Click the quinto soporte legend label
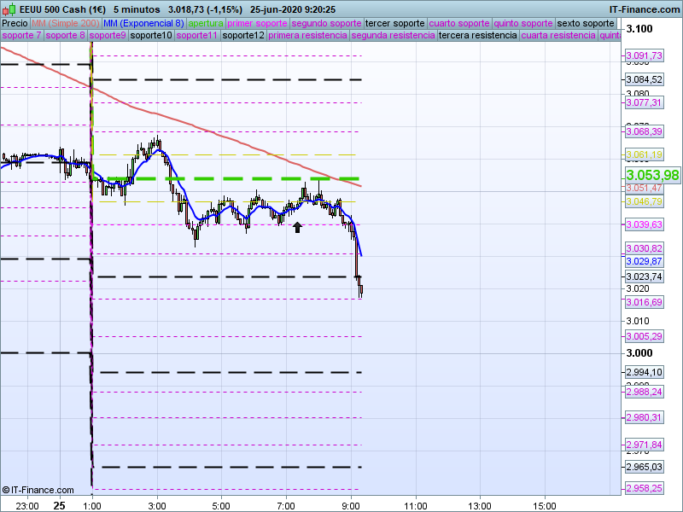This screenshot has height=512, width=683. click(523, 23)
